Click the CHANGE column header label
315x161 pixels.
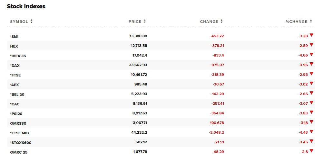pos(209,22)
